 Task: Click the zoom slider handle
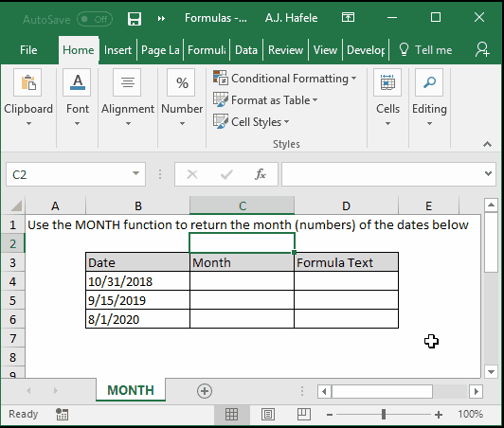click(x=383, y=414)
